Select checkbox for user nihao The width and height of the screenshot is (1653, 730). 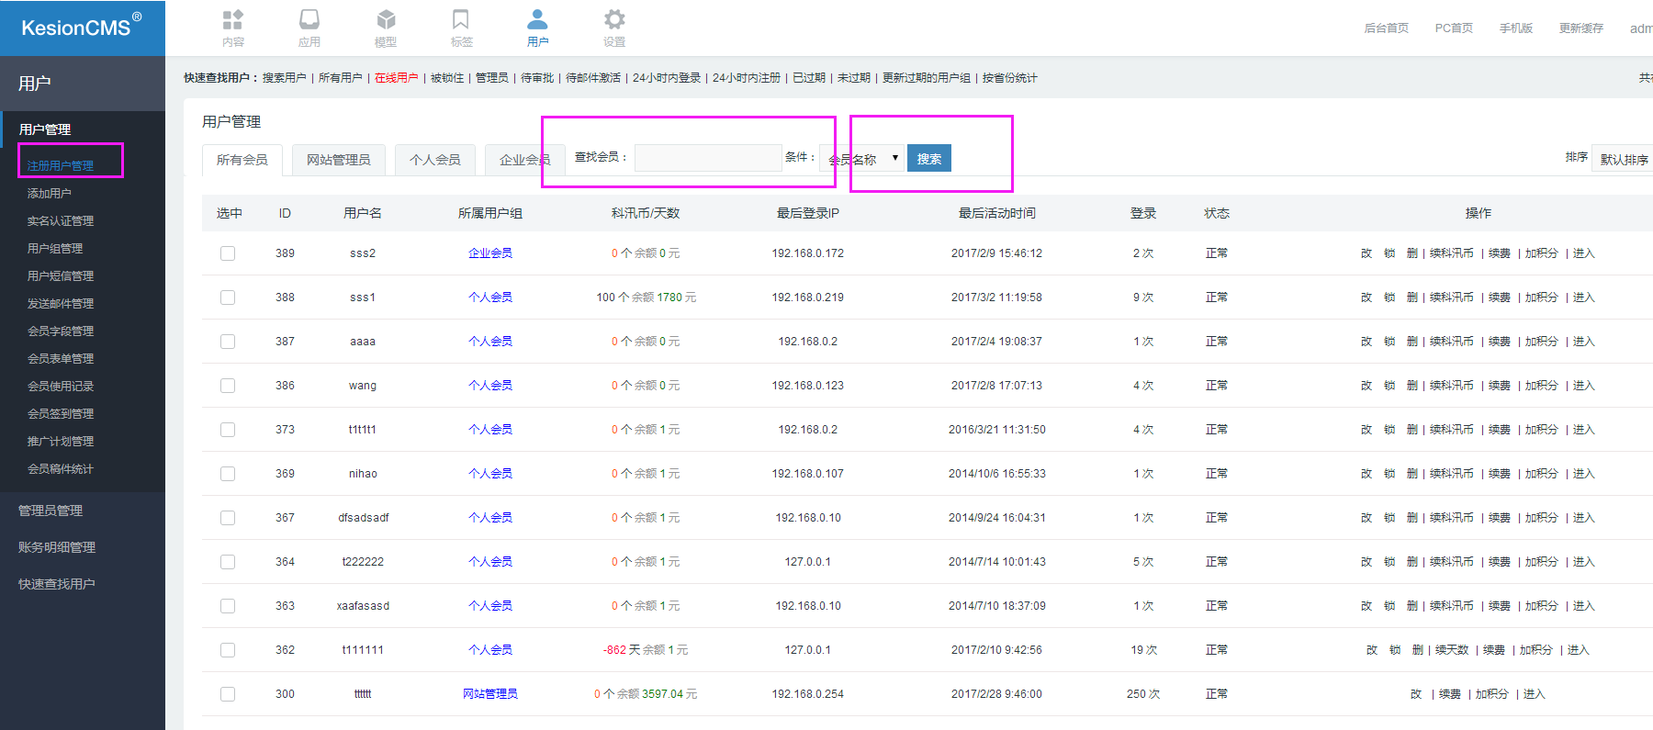click(x=228, y=474)
